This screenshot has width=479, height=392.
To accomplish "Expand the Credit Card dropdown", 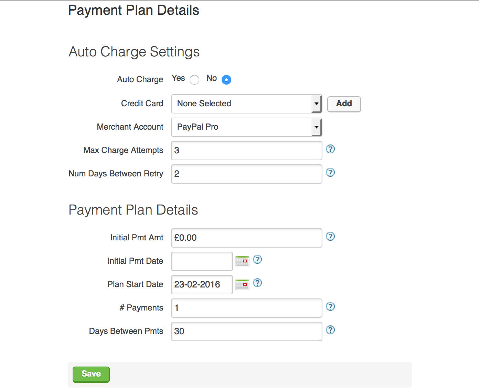I will pos(246,104).
